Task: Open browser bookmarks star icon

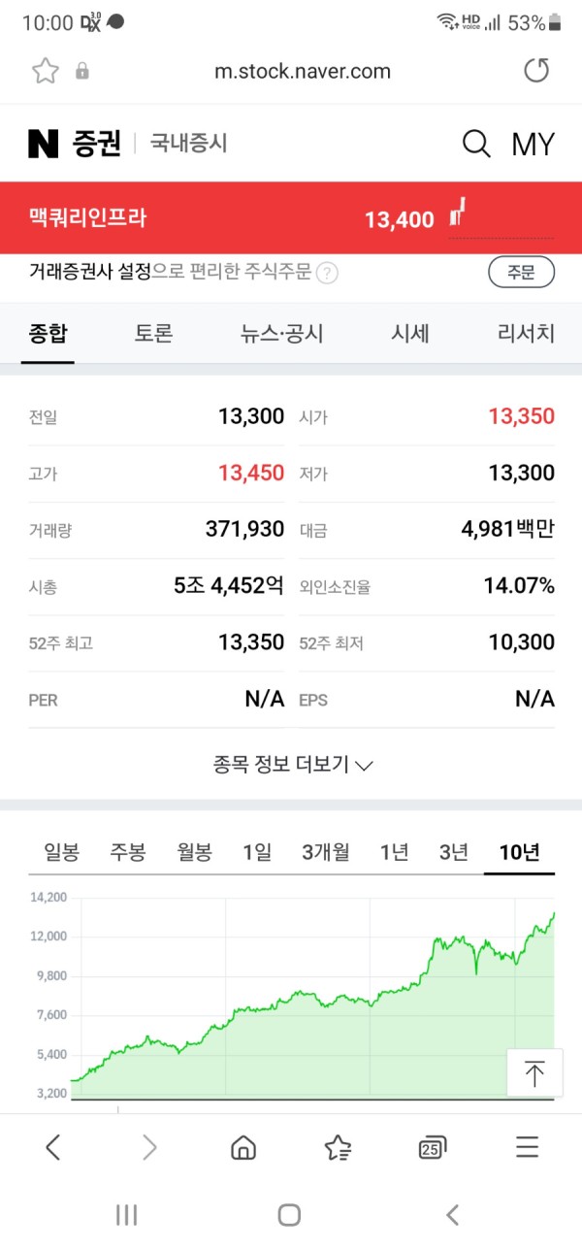Action: pyautogui.click(x=338, y=1148)
